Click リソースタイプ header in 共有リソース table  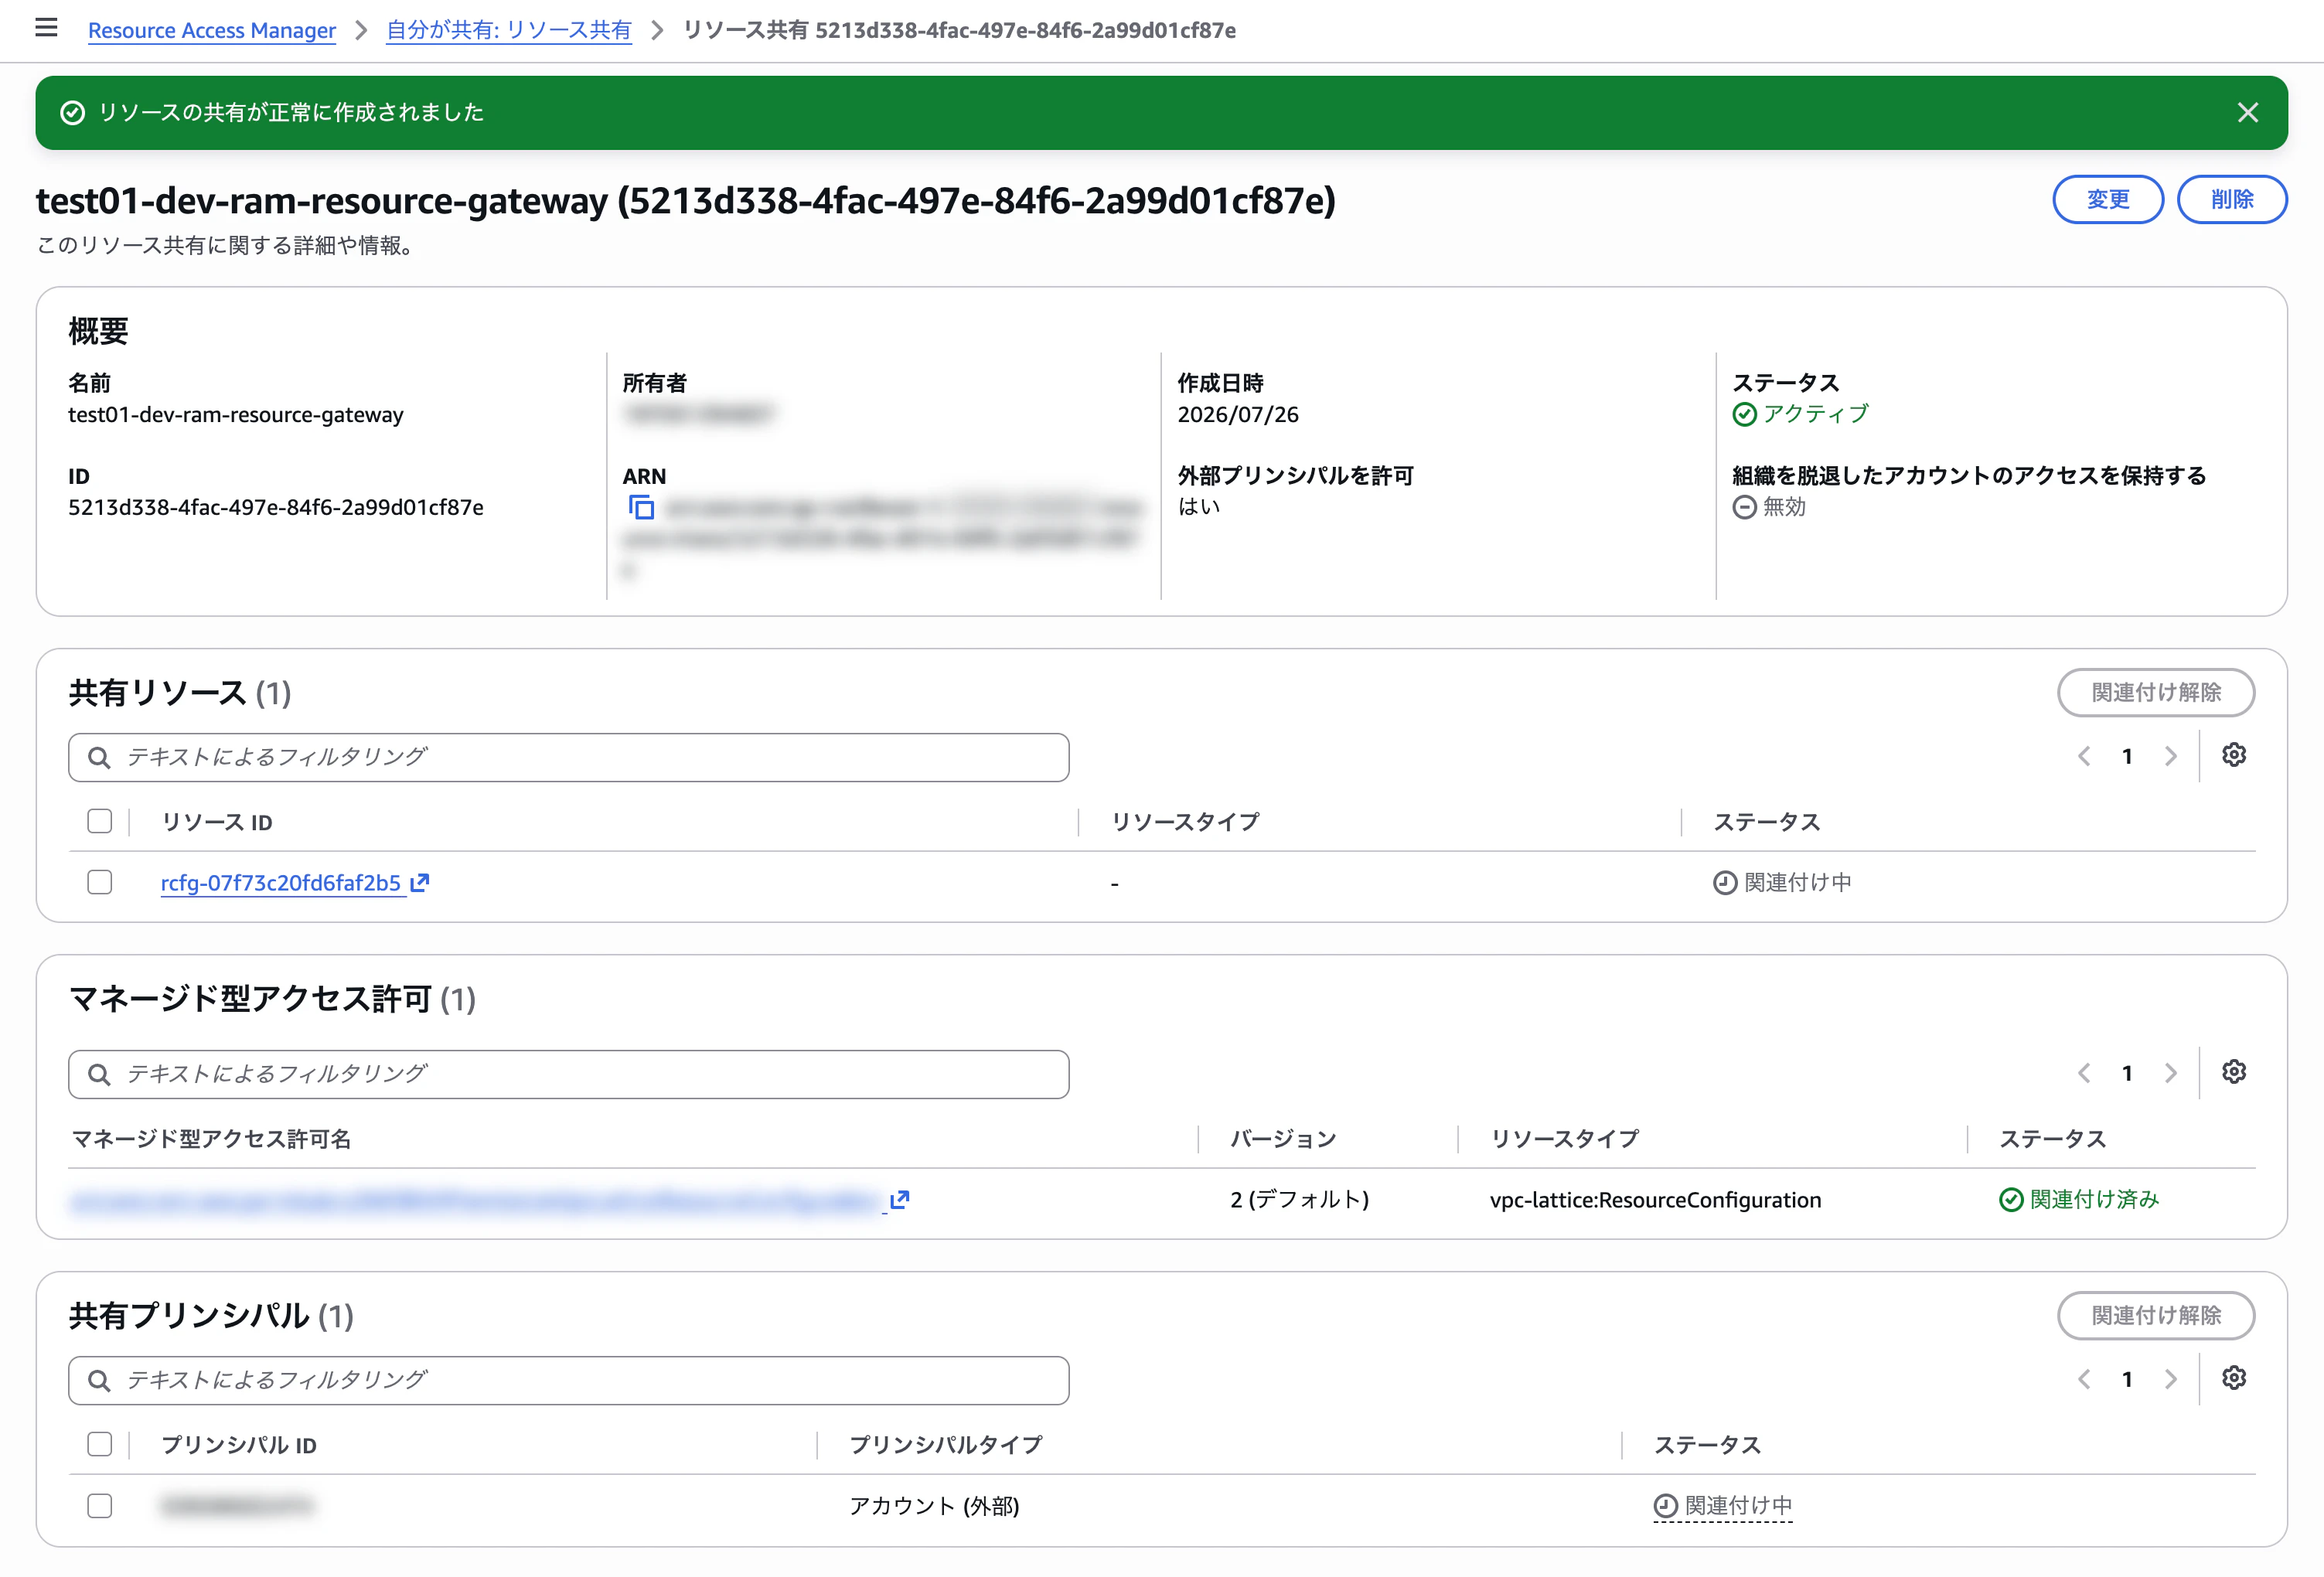pyautogui.click(x=1186, y=822)
